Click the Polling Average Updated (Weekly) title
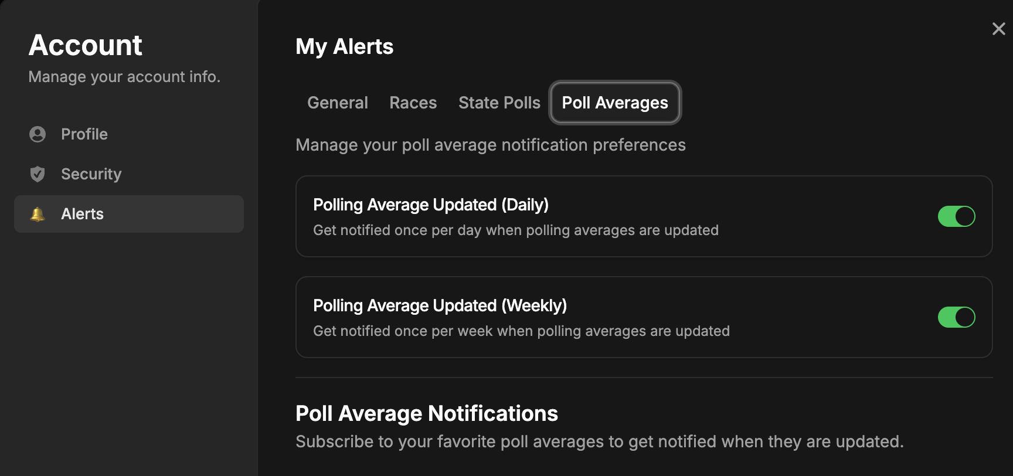The height and width of the screenshot is (476, 1013). 440,305
